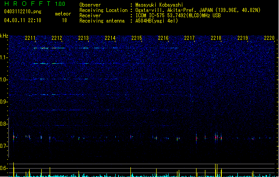279x177 pixels.
Task: Click the meteor count value 18
Action: (64, 20)
